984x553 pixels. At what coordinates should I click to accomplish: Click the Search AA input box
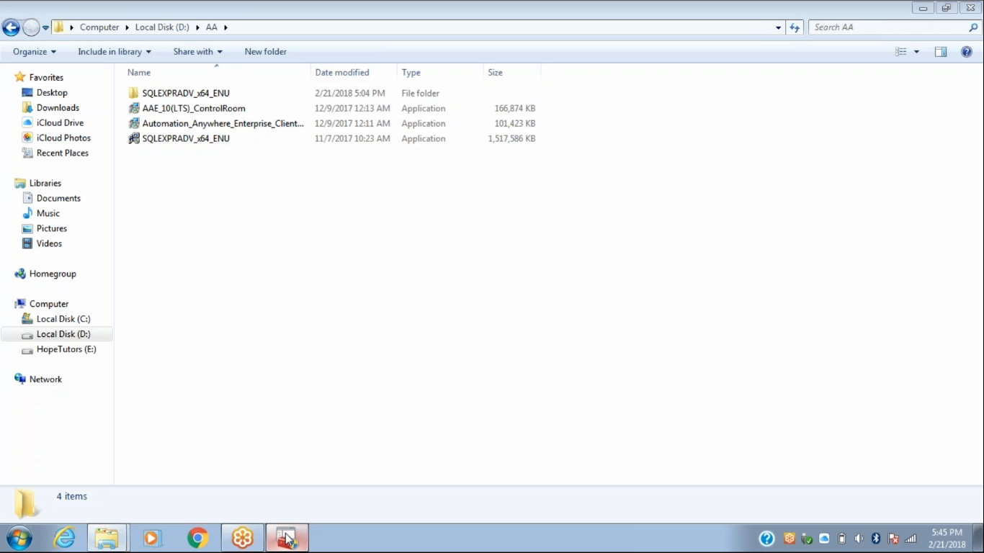[888, 27]
